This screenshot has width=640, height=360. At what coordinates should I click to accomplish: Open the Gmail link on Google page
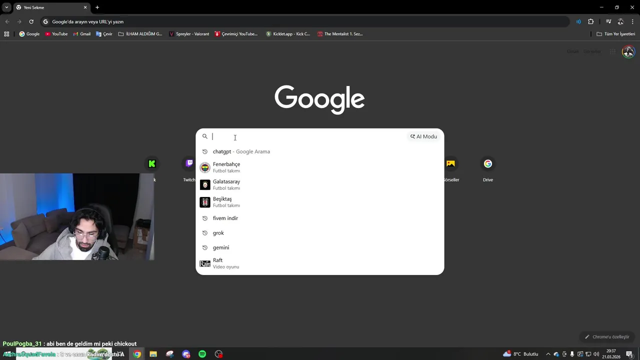572,51
